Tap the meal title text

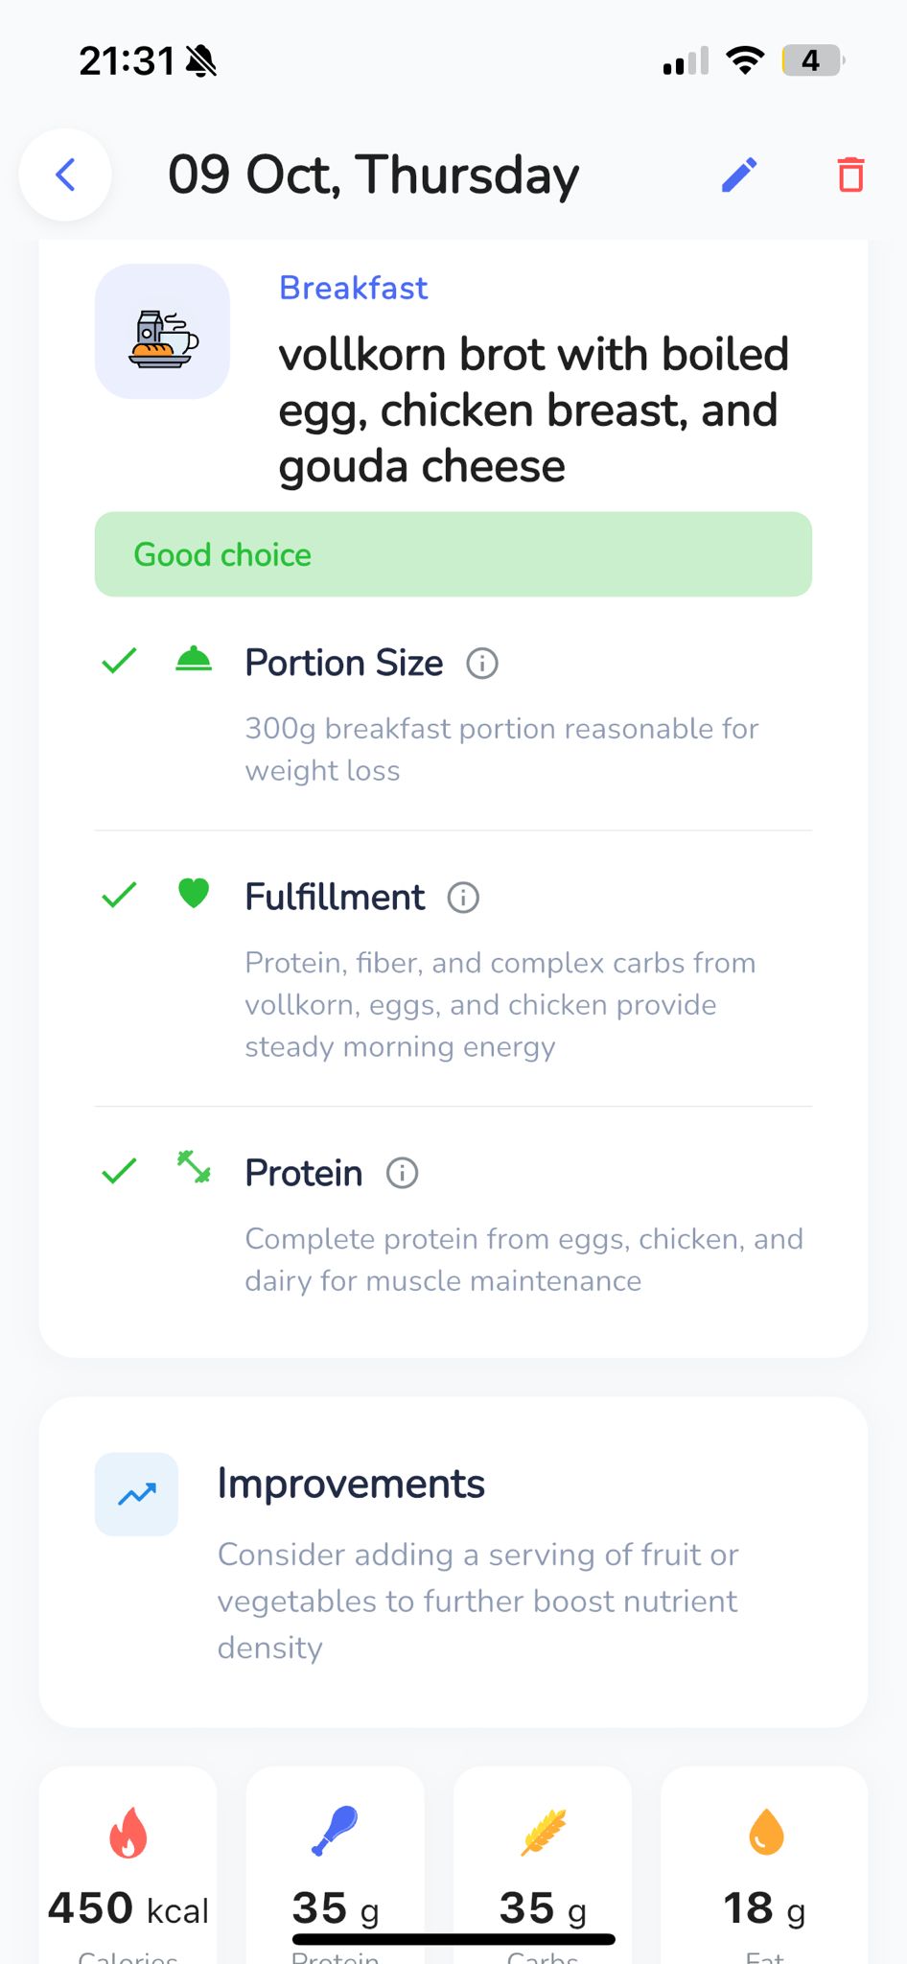coord(533,410)
